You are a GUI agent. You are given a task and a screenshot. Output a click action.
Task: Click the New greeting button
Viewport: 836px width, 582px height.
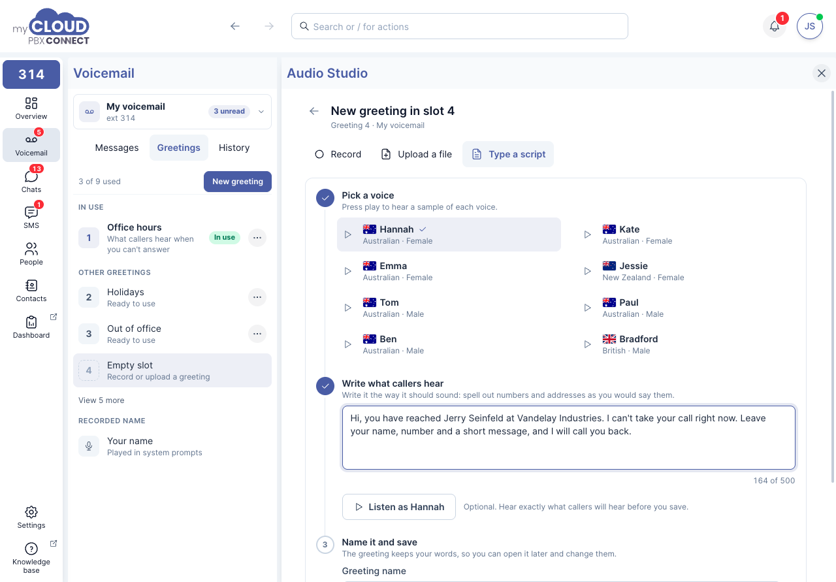238,182
